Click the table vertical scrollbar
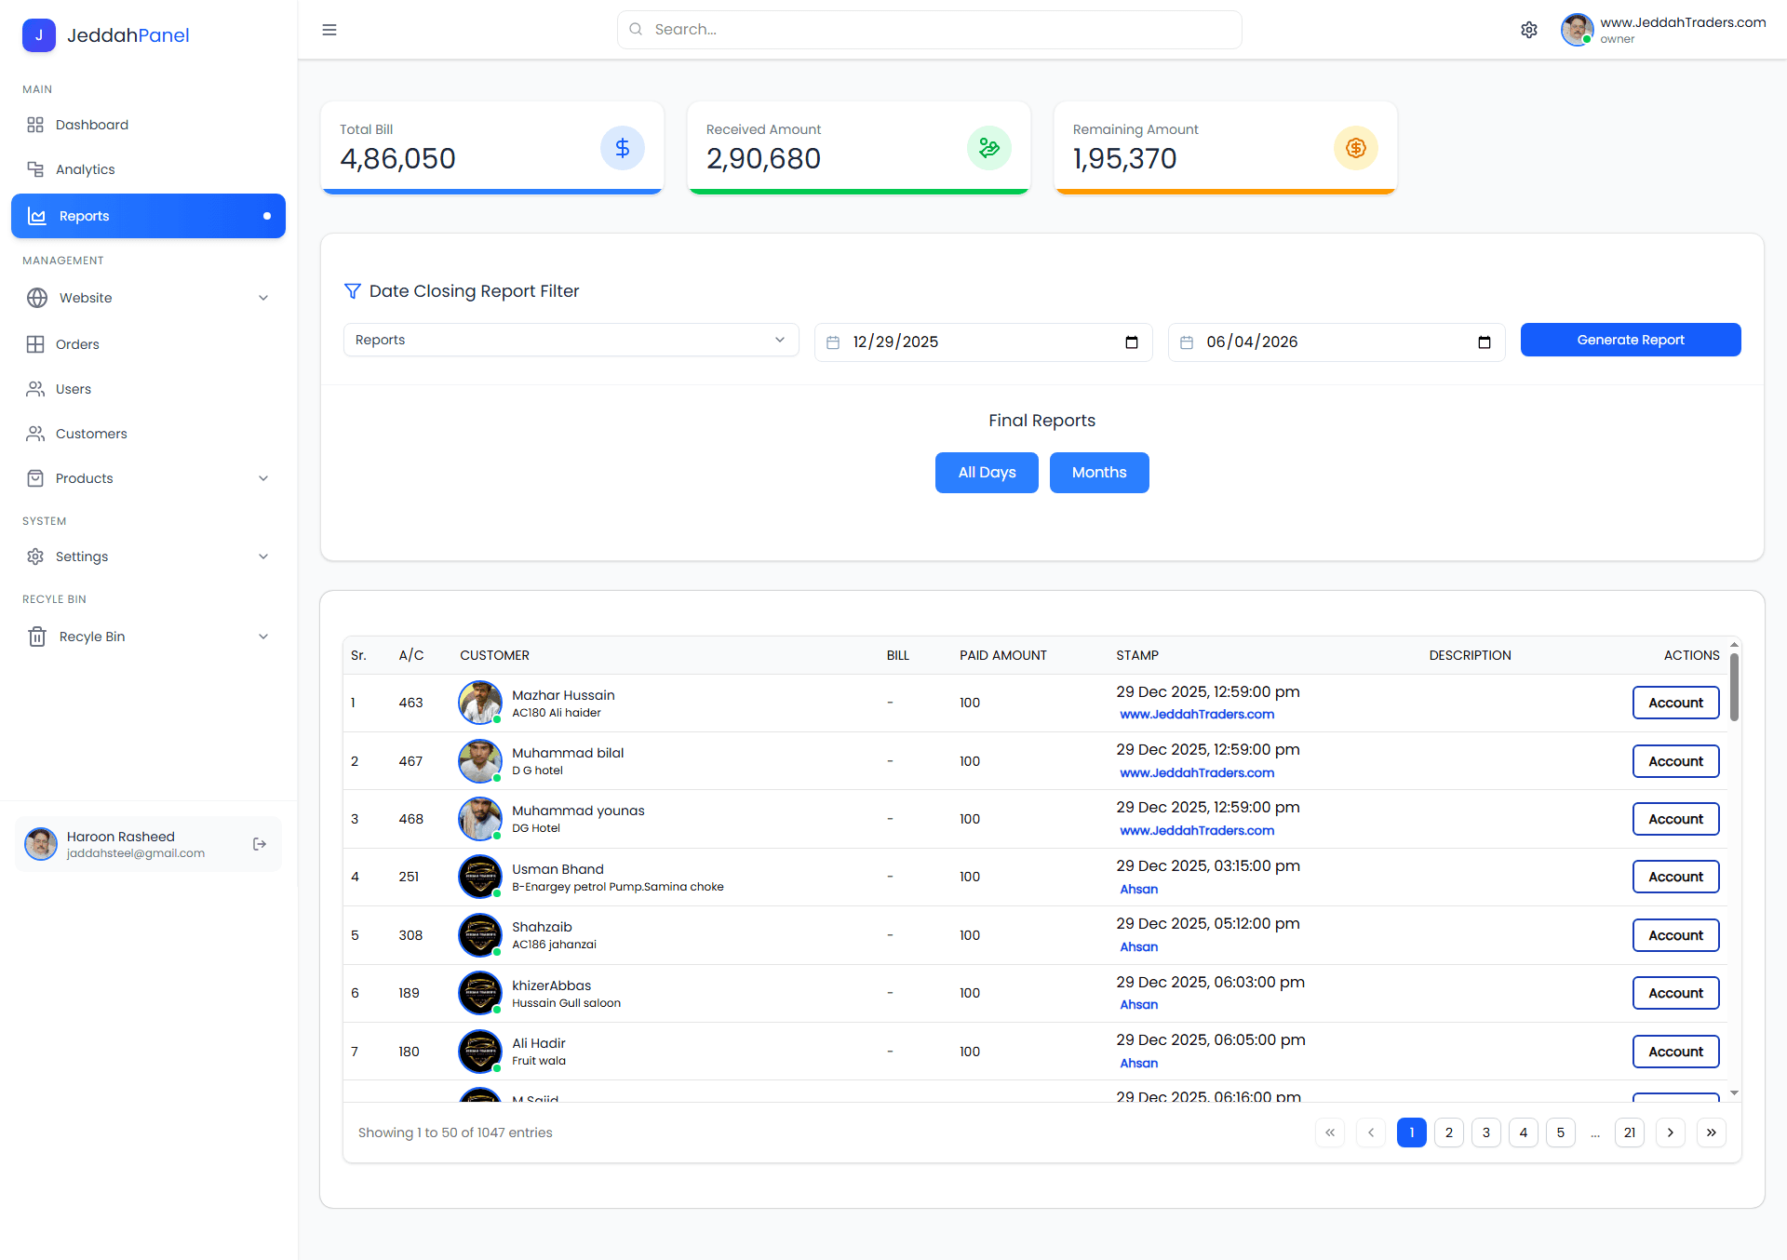The height and width of the screenshot is (1260, 1787). coord(1734,687)
